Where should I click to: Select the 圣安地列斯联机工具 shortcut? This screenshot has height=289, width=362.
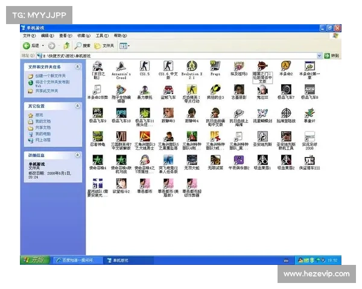pos(286,137)
